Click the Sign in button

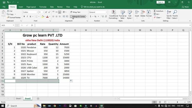[160, 2]
